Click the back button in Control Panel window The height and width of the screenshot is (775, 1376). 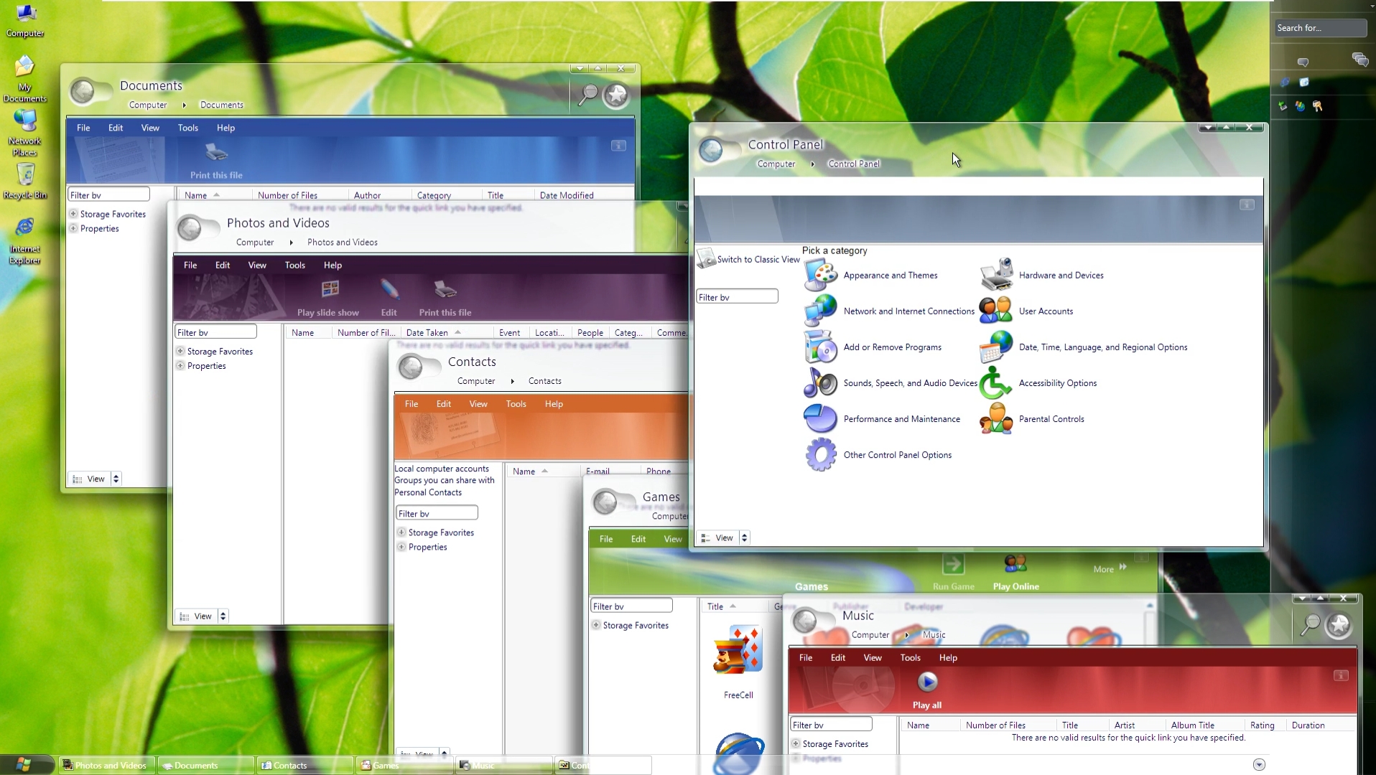pyautogui.click(x=711, y=150)
